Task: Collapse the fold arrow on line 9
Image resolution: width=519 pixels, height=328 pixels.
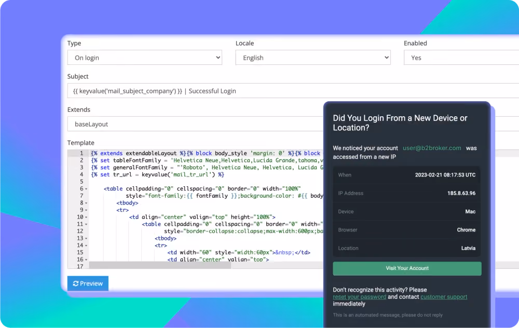Action: coord(86,210)
